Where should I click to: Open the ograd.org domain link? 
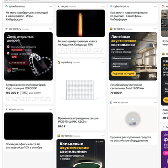tap(67, 63)
